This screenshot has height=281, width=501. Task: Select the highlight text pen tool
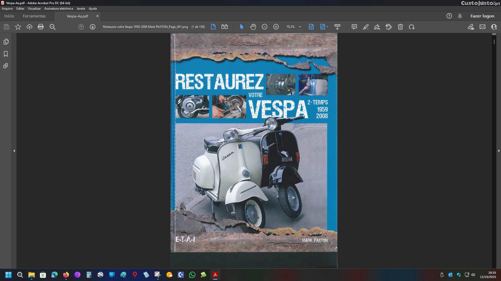366,27
